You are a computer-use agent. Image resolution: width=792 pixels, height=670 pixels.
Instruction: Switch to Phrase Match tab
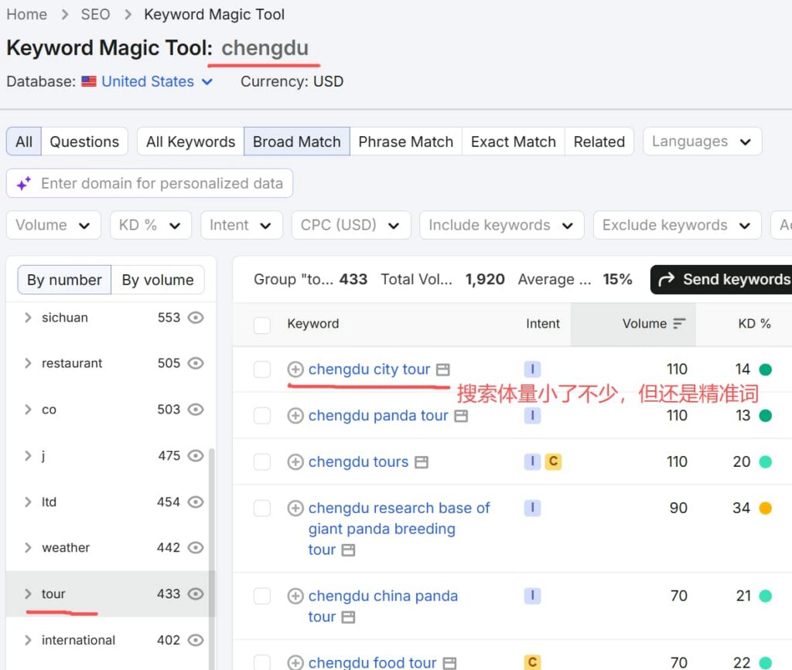coord(405,141)
